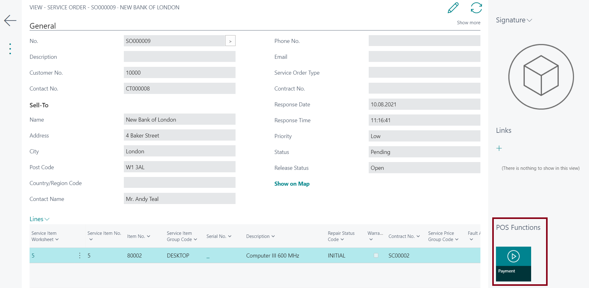Screen dimensions: 589x288
Task: Open lookup arrow next to SO000009
Action: click(230, 41)
